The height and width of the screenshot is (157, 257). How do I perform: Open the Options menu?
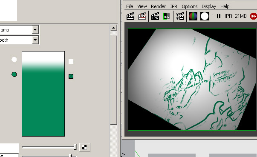(x=190, y=6)
